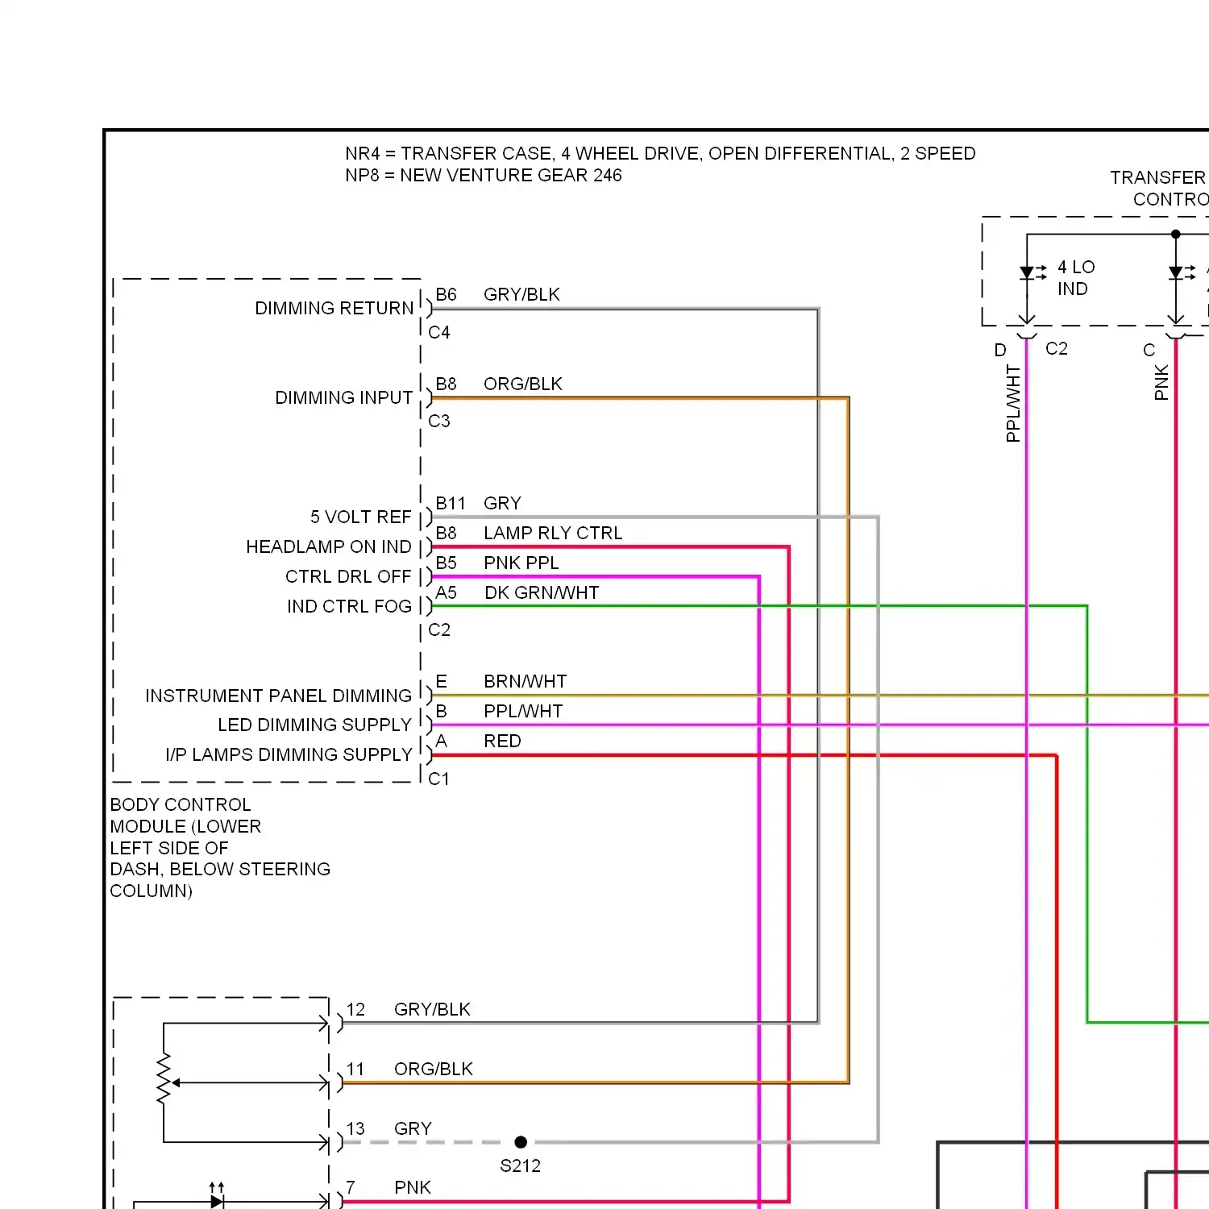Select the 'LAMP RLY CTRL' wire label

pos(553,533)
